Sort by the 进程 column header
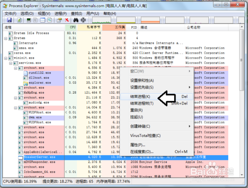Screen dimensions: 248x188 pos(34,27)
